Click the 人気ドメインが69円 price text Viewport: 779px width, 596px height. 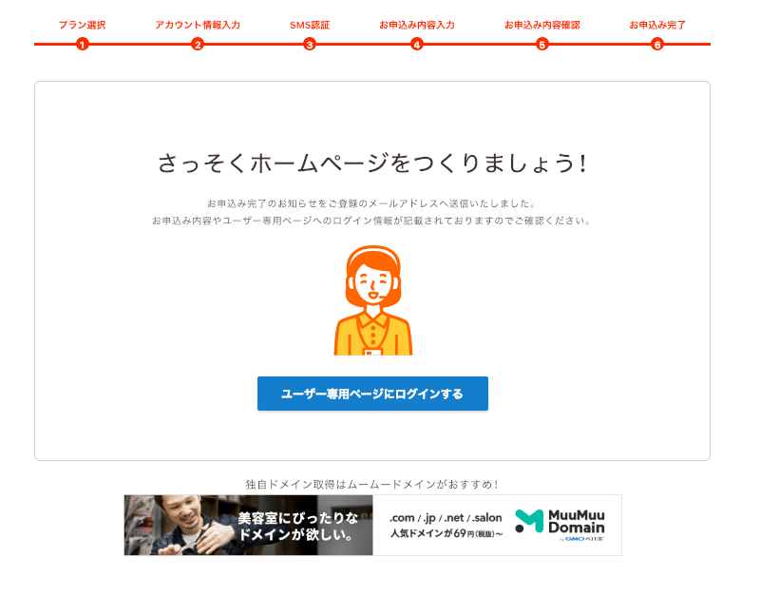pyautogui.click(x=446, y=533)
